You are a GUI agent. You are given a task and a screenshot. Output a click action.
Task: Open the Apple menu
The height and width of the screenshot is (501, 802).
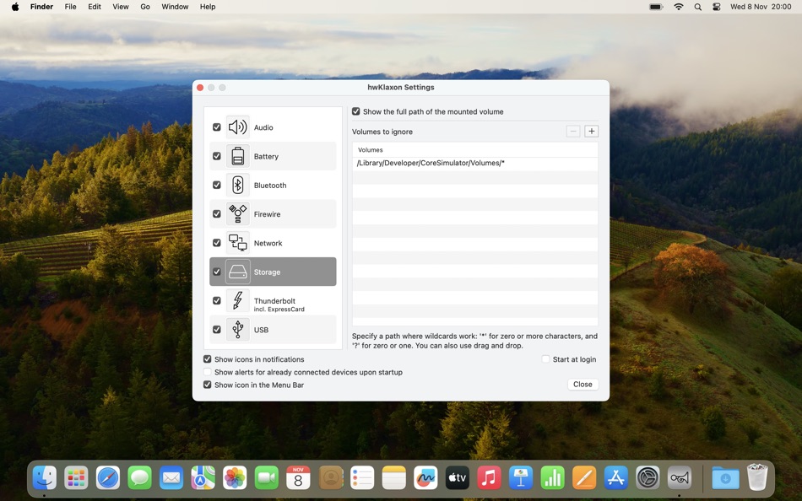click(x=15, y=7)
